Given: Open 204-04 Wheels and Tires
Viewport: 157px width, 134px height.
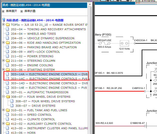Looking at the screenshot, I should [33, 34].
